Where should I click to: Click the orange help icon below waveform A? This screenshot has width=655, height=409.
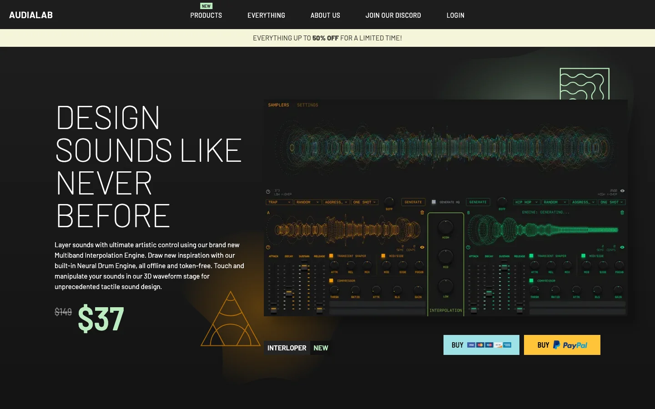(268, 247)
